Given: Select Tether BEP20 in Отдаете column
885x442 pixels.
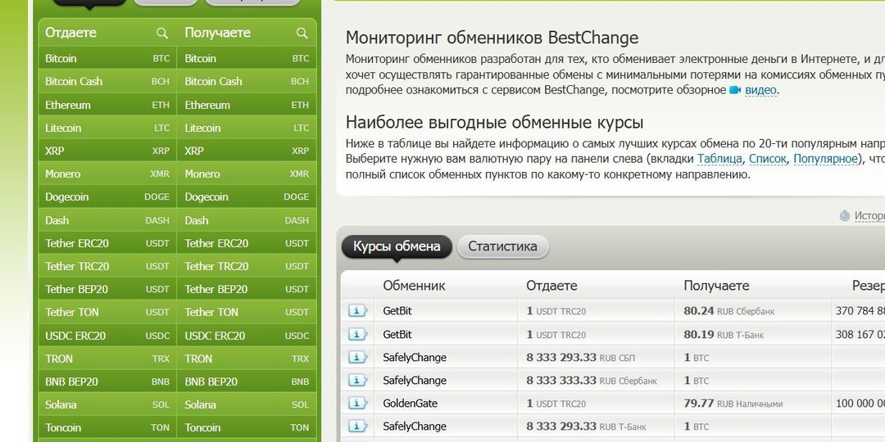Looking at the screenshot, I should (107, 289).
